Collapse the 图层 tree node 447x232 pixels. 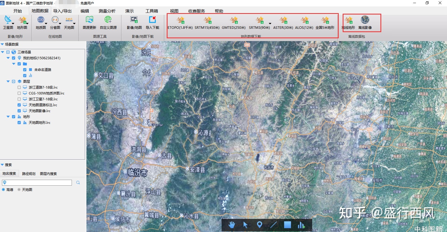8,81
